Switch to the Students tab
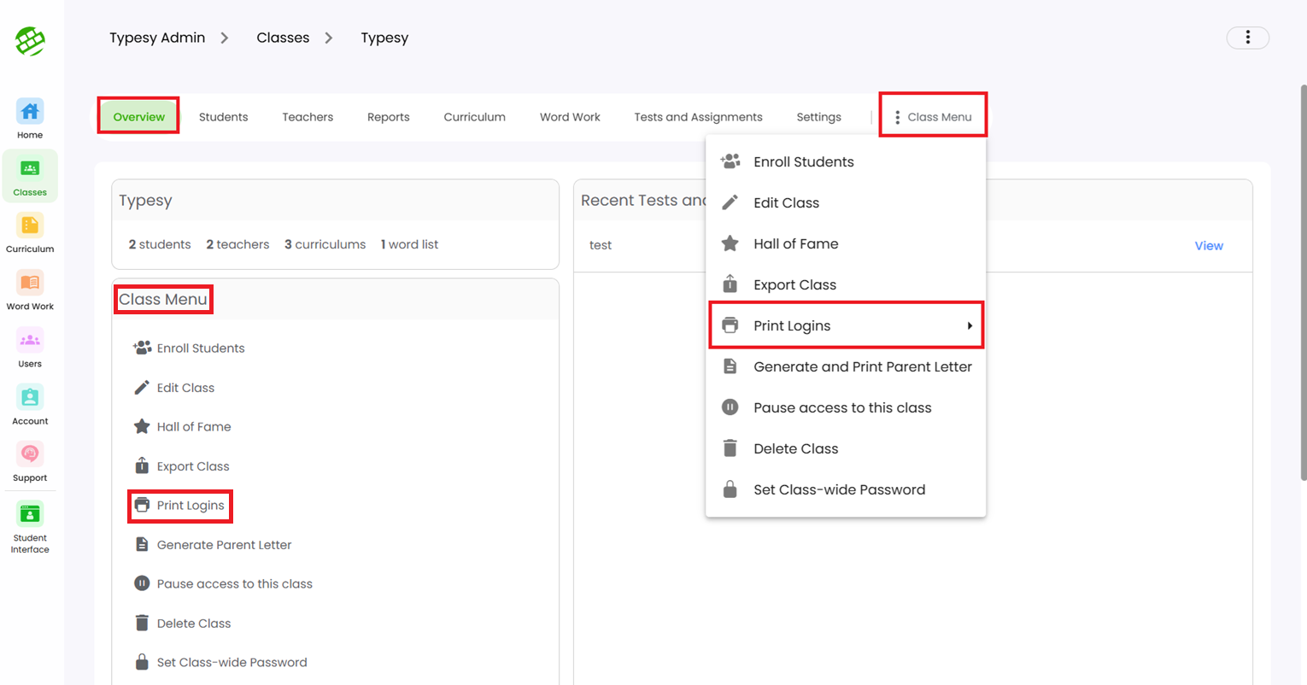The width and height of the screenshot is (1307, 685). click(224, 117)
